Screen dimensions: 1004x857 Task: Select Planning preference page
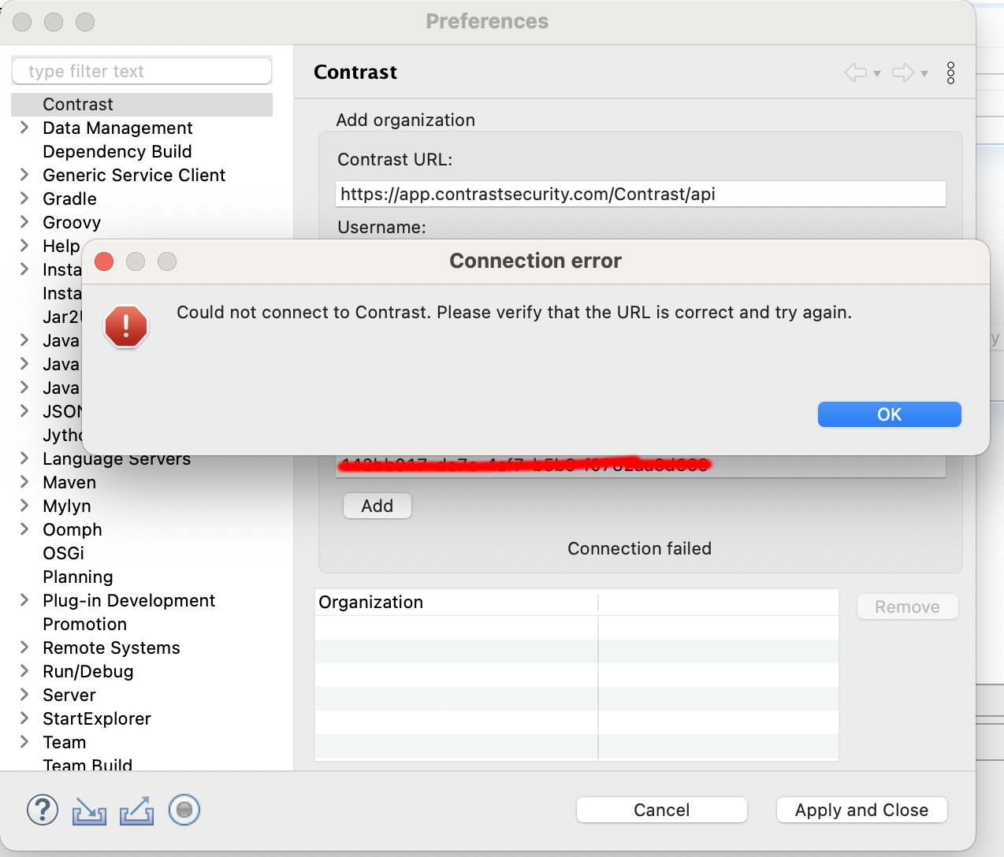tap(78, 577)
